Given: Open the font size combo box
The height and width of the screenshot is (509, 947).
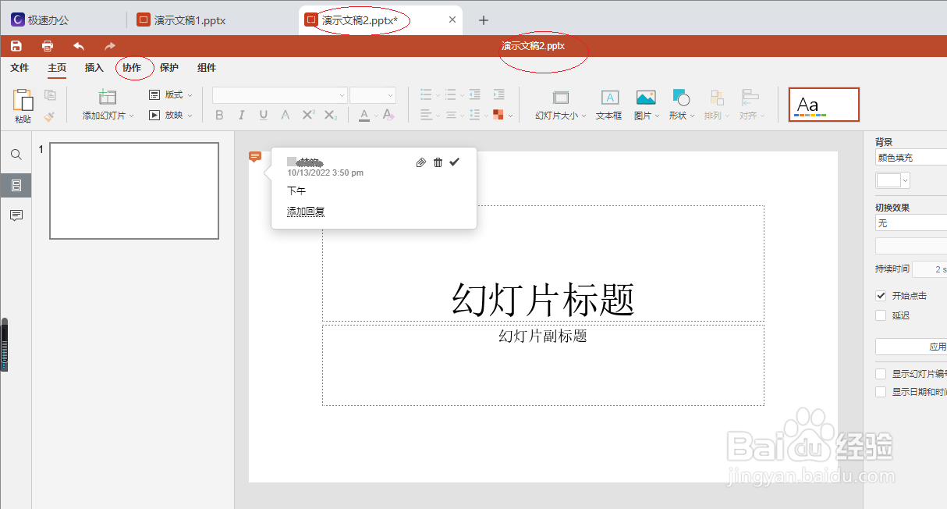Looking at the screenshot, I should 373,94.
